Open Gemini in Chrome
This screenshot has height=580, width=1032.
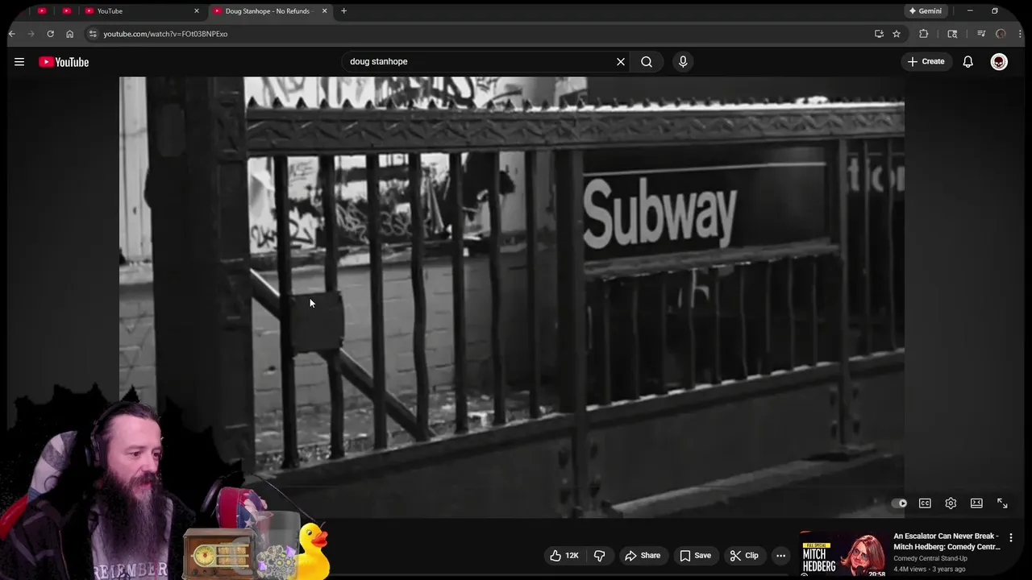926,11
